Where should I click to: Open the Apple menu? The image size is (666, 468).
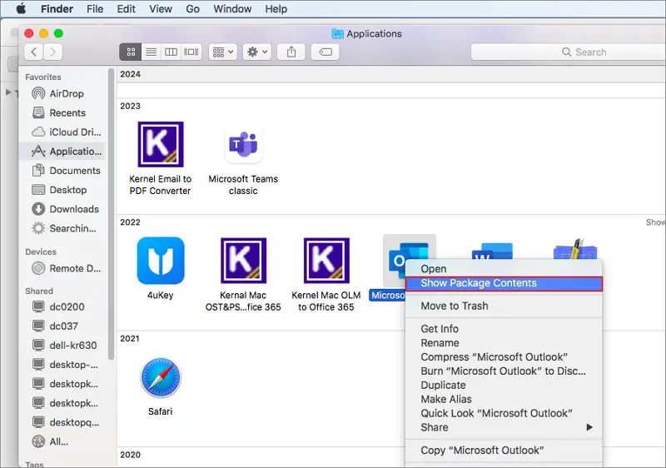click(x=20, y=9)
